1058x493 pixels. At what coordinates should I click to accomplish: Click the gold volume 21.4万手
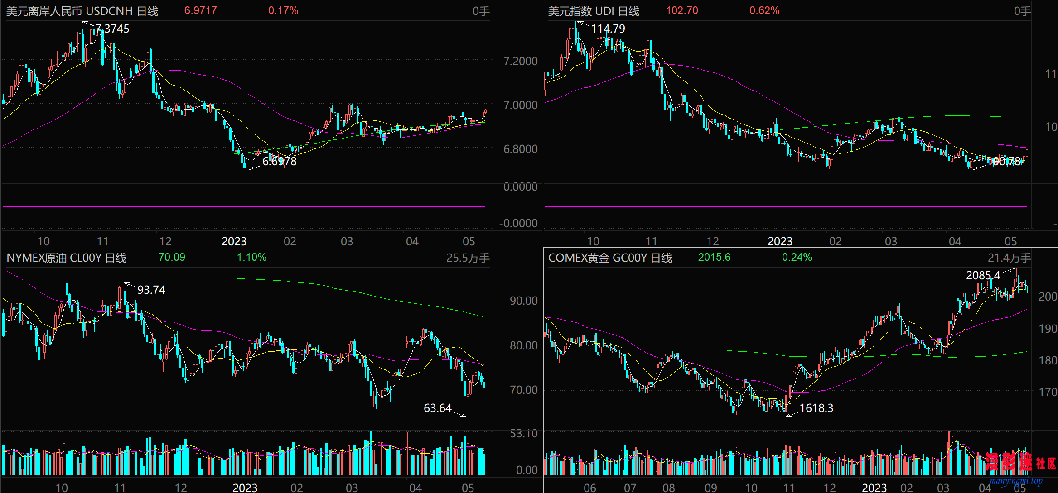tap(1010, 258)
